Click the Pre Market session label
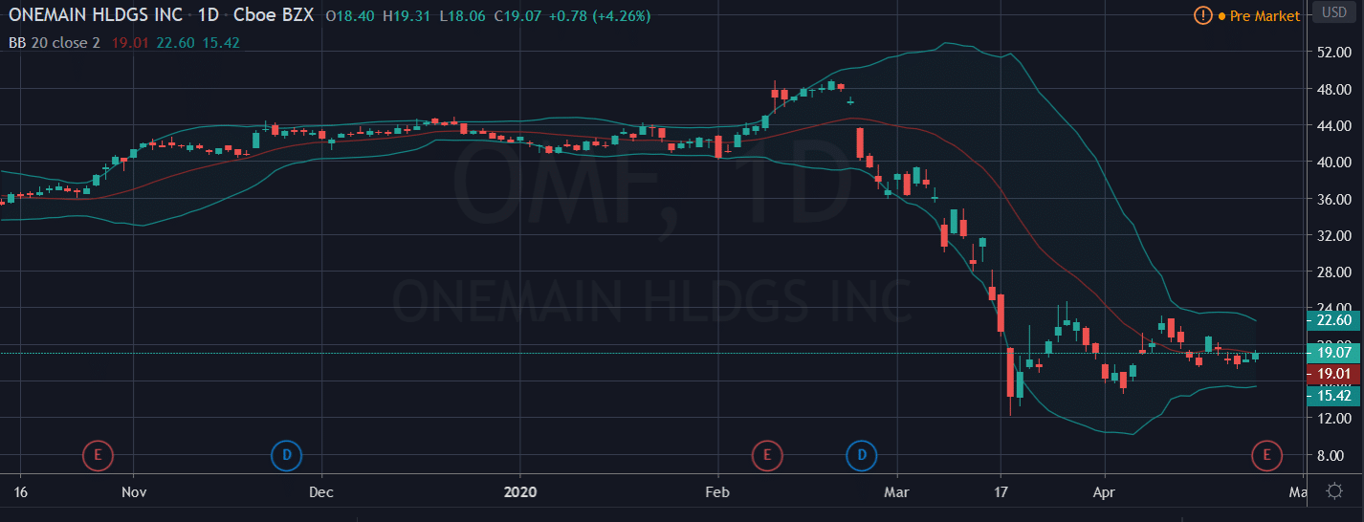Screen dimensions: 1364x522 1265,16
